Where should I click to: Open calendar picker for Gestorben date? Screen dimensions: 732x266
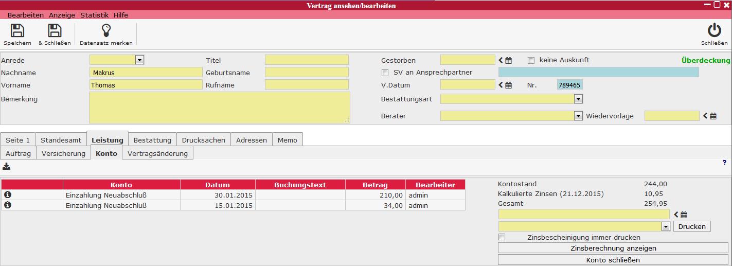(x=508, y=60)
